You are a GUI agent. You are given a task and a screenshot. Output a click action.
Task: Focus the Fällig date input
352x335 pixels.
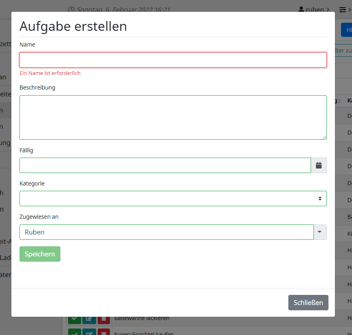tap(165, 165)
